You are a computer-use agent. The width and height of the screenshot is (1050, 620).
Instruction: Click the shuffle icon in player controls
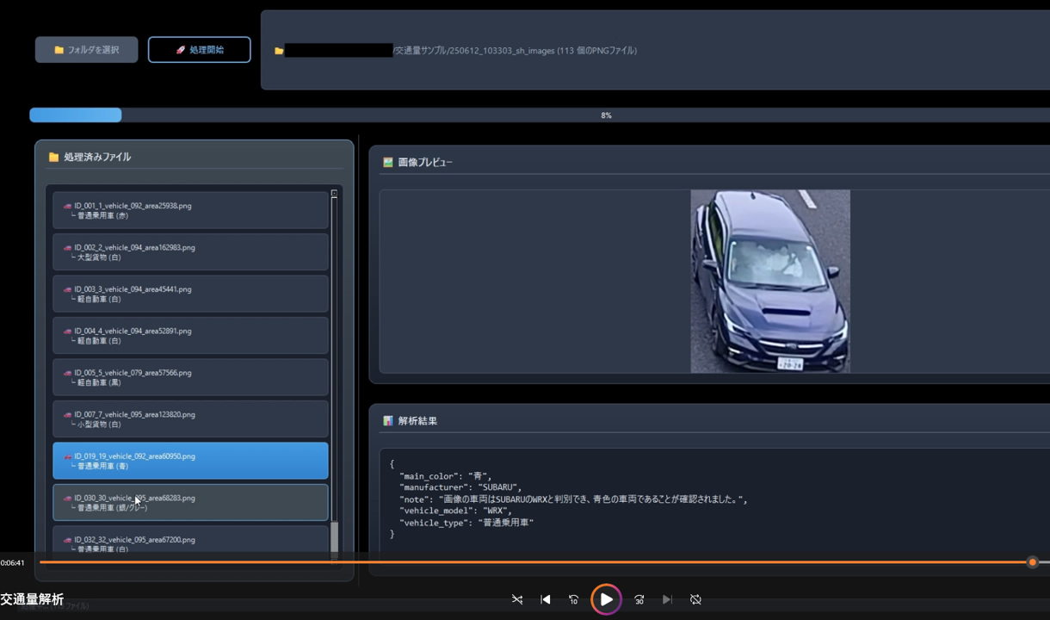tap(517, 599)
